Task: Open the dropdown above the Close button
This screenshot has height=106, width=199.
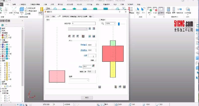Action: click(x=79, y=80)
